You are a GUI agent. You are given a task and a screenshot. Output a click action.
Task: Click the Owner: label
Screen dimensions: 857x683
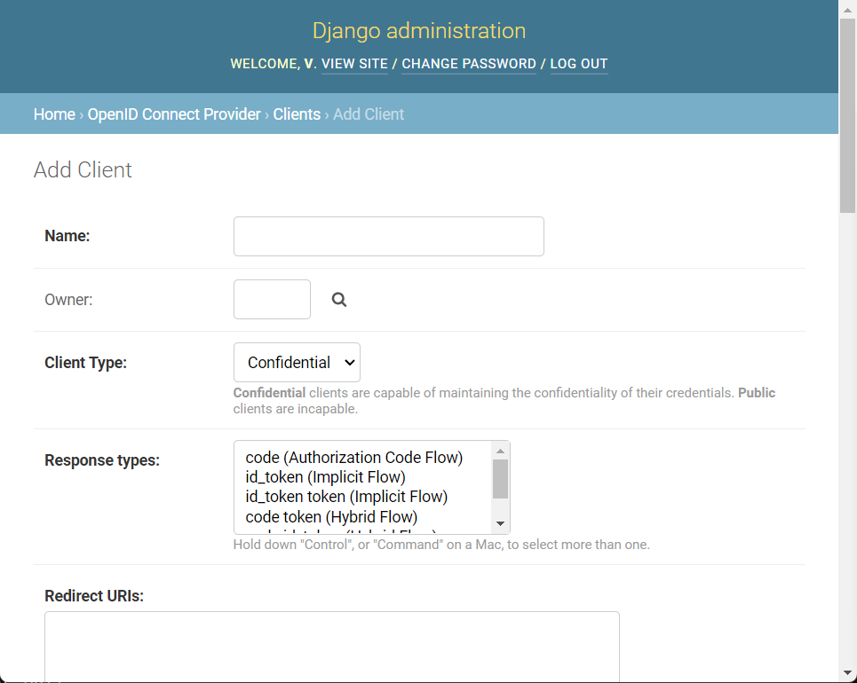[x=69, y=300]
